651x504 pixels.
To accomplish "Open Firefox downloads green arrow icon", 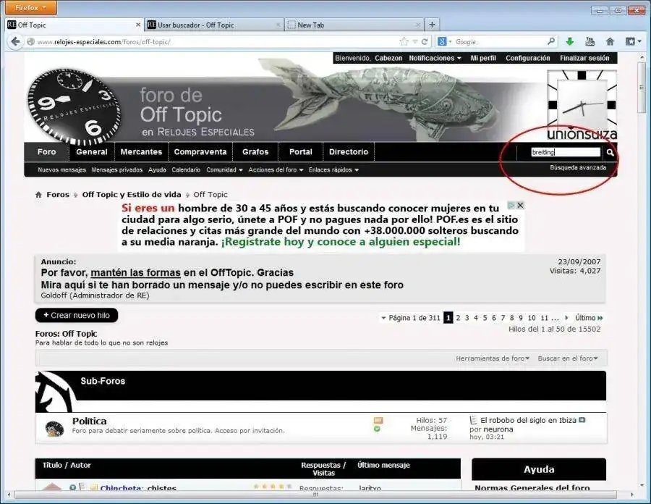I will (570, 42).
